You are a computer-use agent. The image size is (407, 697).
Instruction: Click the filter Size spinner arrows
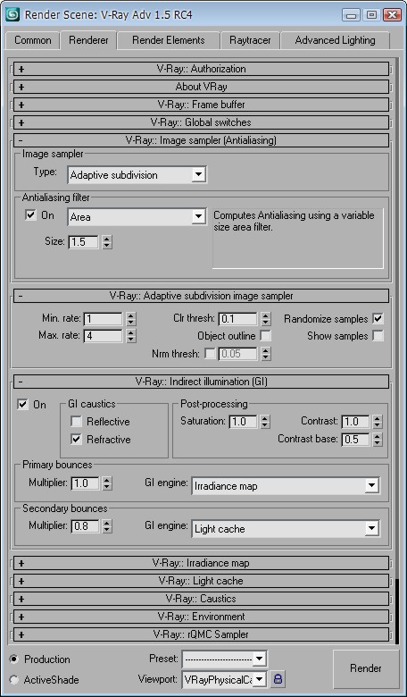(107, 242)
